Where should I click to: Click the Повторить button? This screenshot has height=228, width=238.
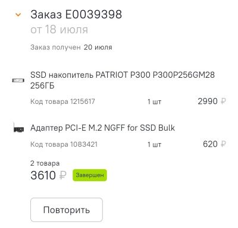[67, 210]
